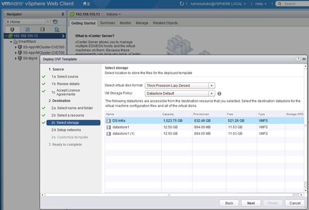Click the Home back button in Navigator
This screenshot has width=309, height=210.
pos(26,22)
